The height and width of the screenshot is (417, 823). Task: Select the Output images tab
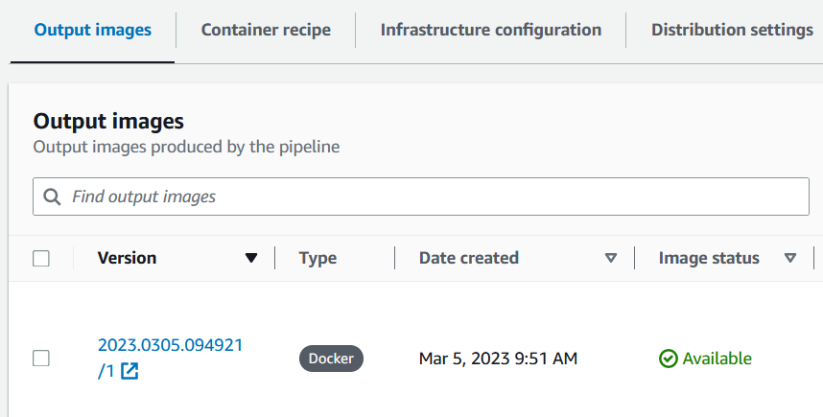point(93,30)
